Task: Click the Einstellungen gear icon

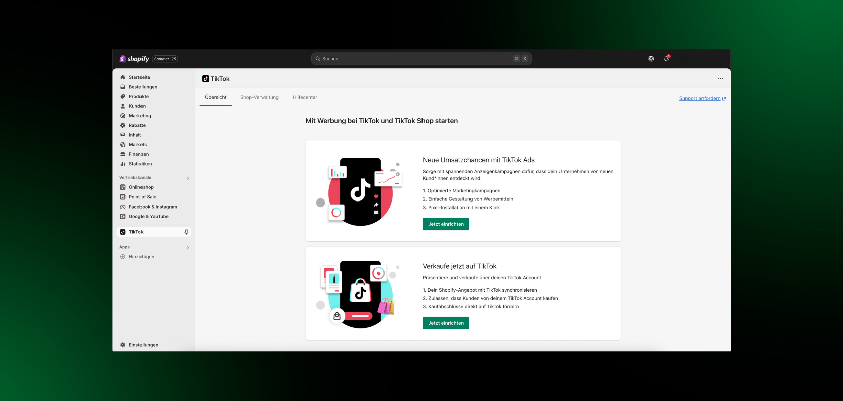Action: click(x=123, y=345)
